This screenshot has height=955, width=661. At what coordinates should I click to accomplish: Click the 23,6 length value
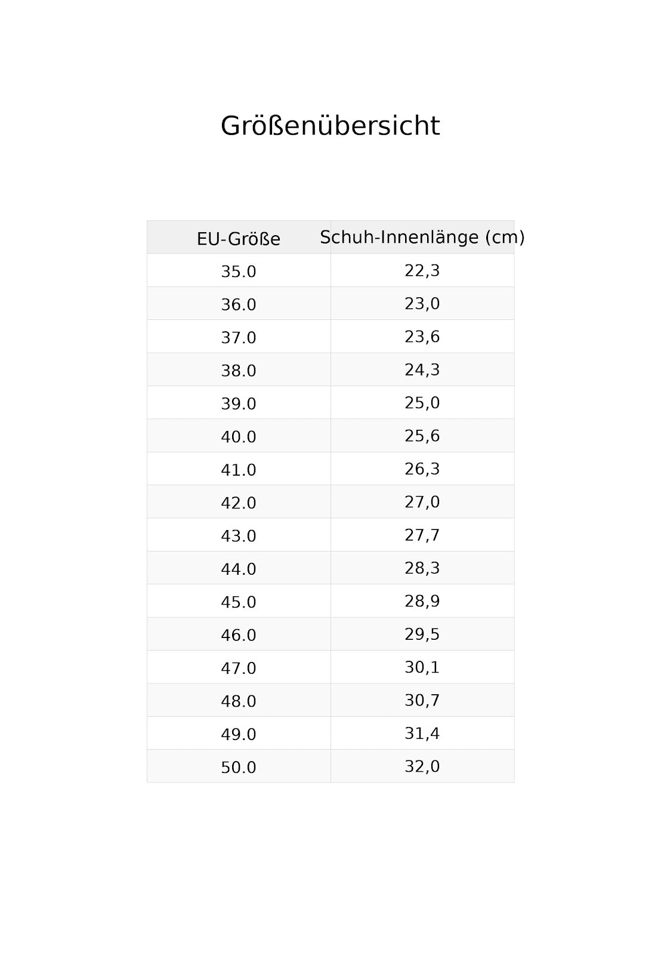pyautogui.click(x=422, y=337)
